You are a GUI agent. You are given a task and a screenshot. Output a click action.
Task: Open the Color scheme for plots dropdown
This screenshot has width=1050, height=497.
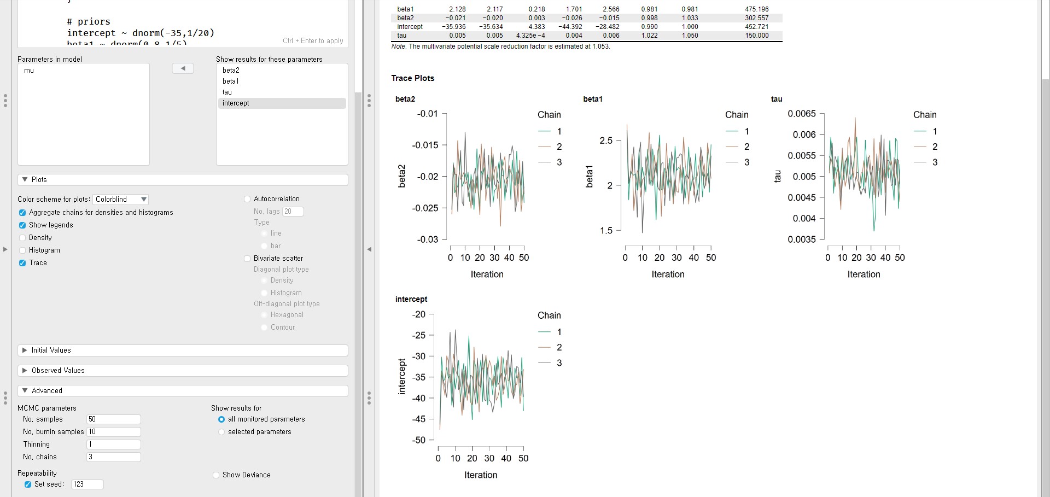click(121, 200)
